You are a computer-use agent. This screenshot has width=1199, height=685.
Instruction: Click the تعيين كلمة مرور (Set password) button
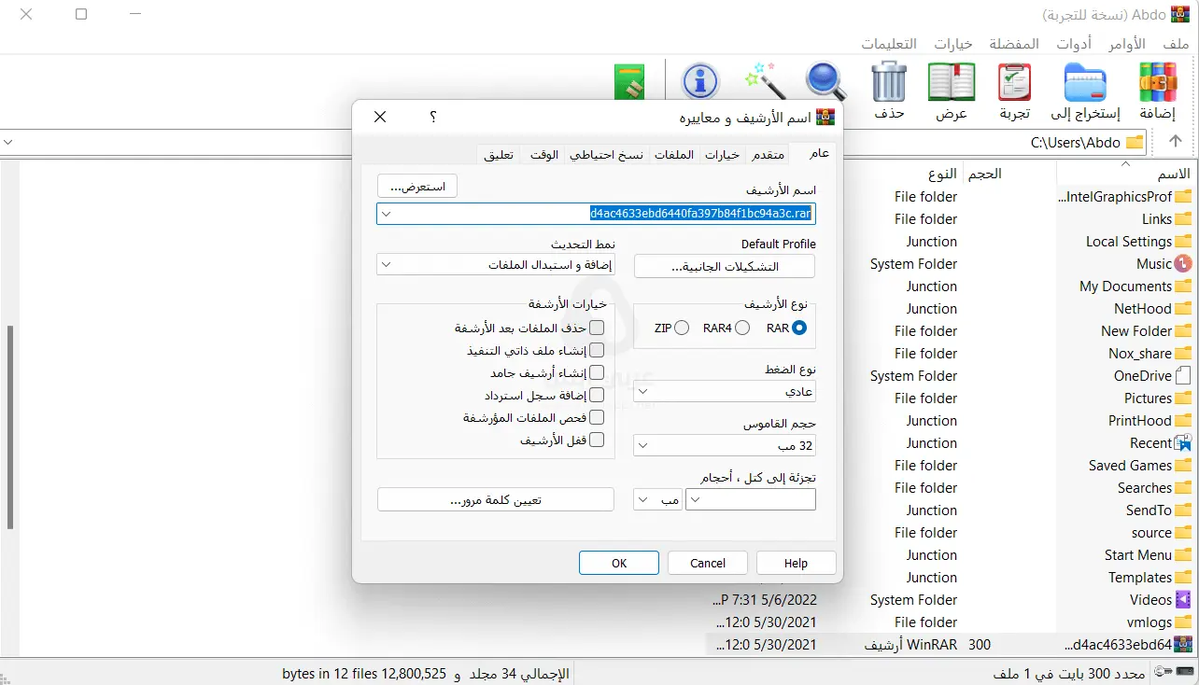(x=495, y=499)
